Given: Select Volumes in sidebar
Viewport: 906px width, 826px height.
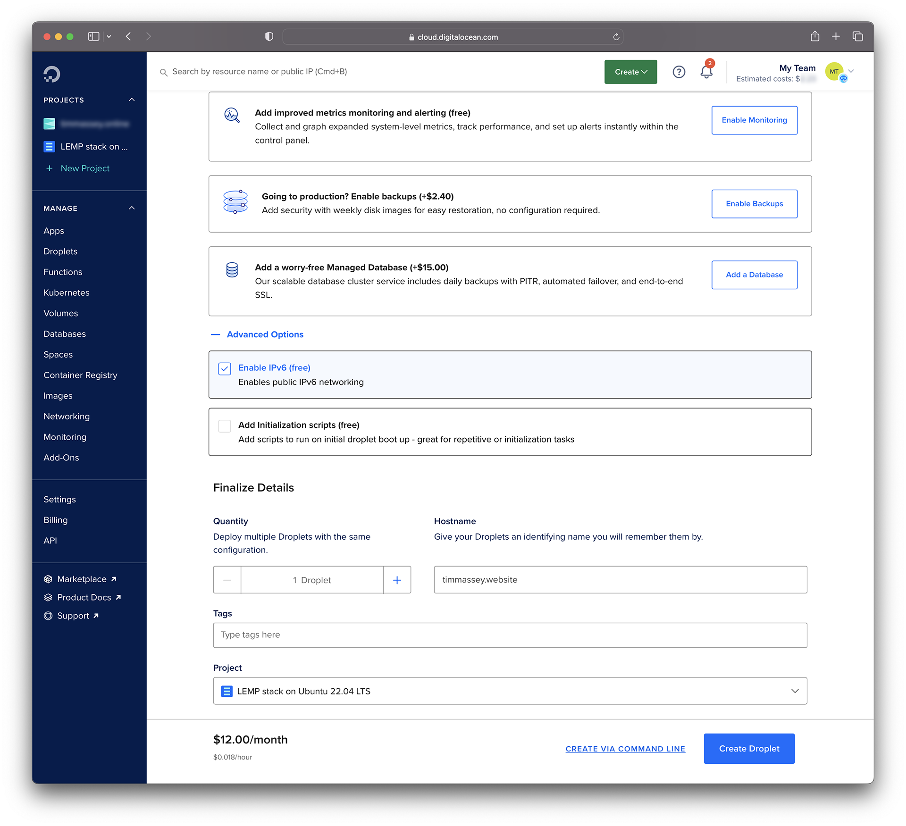Looking at the screenshot, I should click(61, 313).
